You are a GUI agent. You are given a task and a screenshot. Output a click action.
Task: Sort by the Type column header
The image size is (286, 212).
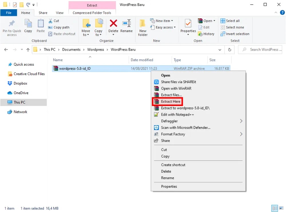coord(177,60)
